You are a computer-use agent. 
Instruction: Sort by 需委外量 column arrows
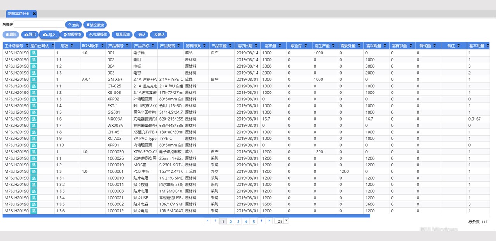[x=360, y=46]
